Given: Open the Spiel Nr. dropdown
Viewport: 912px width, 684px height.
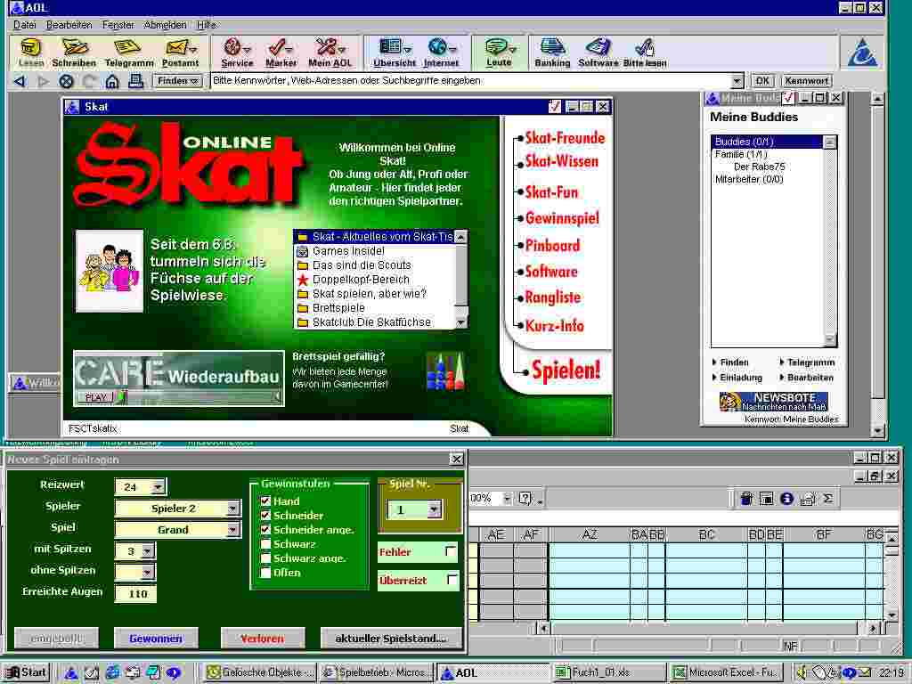Looking at the screenshot, I should (x=434, y=509).
